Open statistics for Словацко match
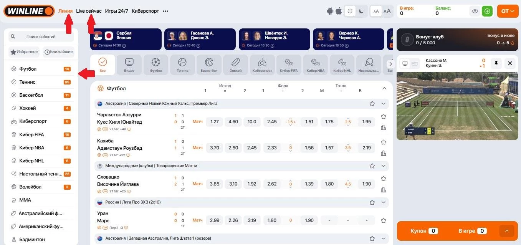 [x=383, y=190]
